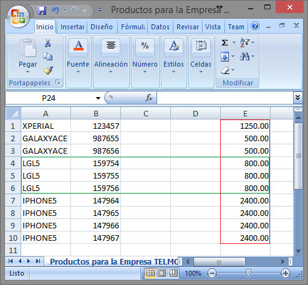Switch to Page Break Preview

click(173, 273)
